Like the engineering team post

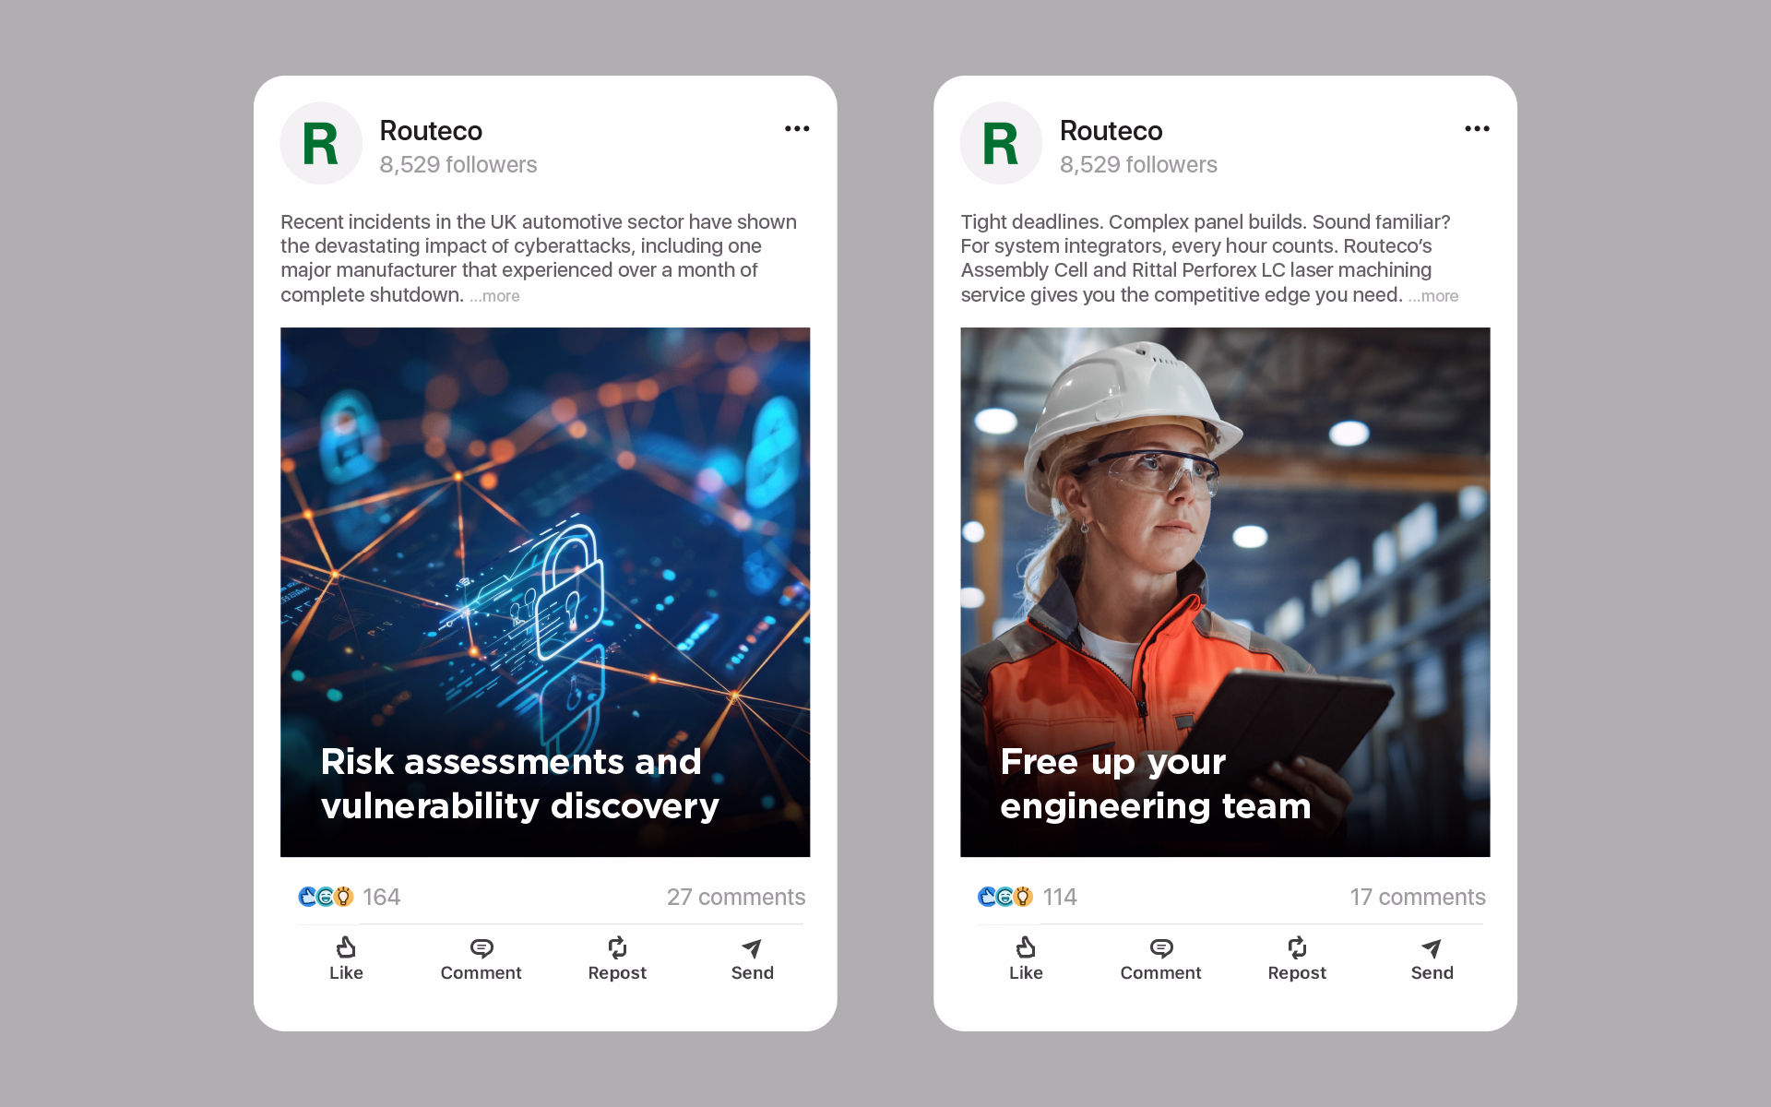(x=1026, y=958)
